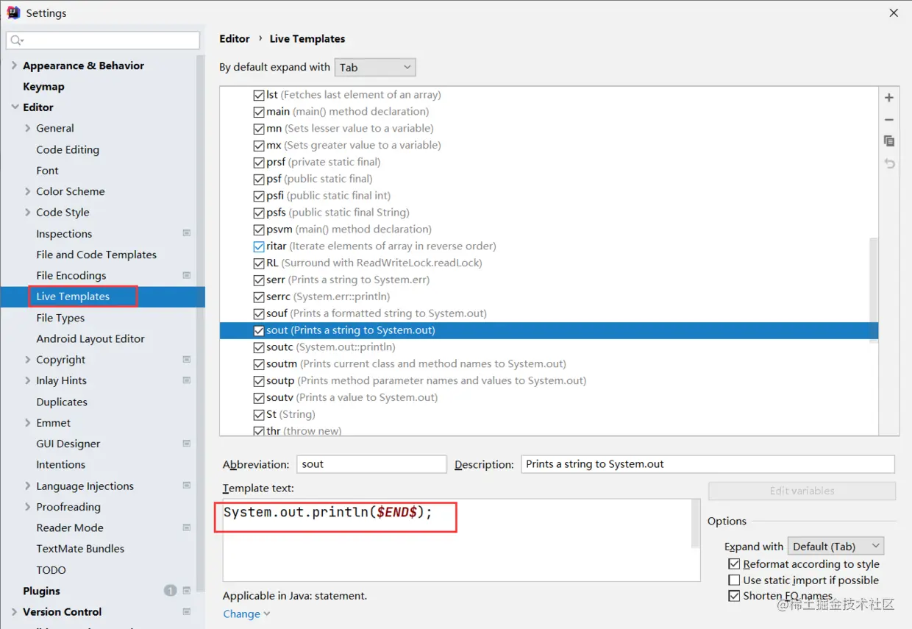Expand the Version Control node arrow
Screen dimensions: 912x629
[x=15, y=612]
